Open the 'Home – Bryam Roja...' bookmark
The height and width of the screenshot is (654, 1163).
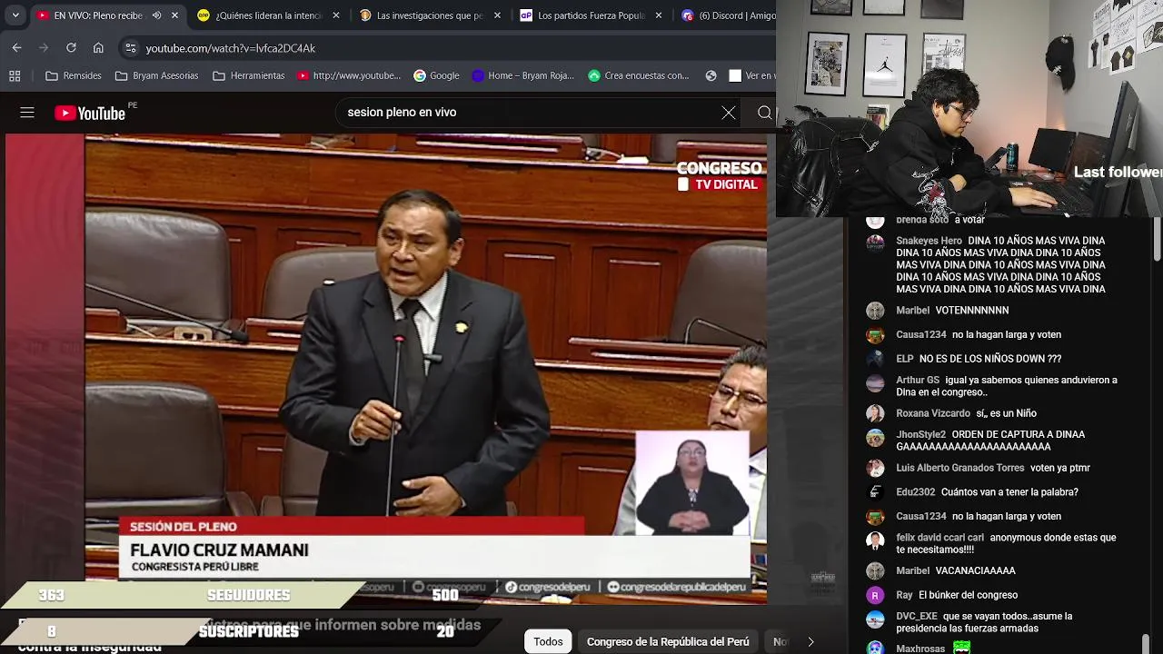(x=523, y=75)
